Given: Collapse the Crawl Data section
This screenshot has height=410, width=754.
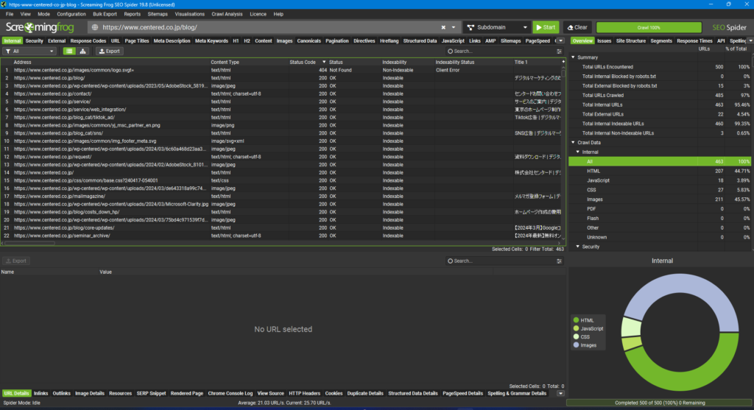Looking at the screenshot, I should click(x=573, y=142).
